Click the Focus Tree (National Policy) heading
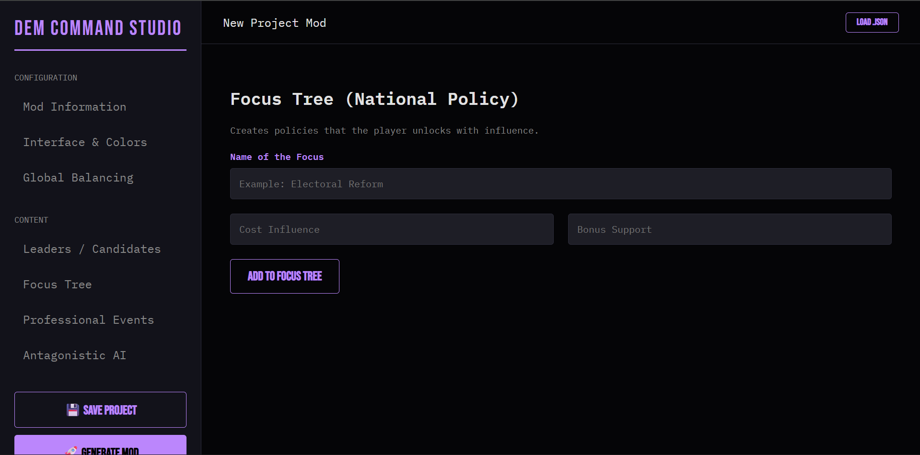920x455 pixels. (x=374, y=99)
